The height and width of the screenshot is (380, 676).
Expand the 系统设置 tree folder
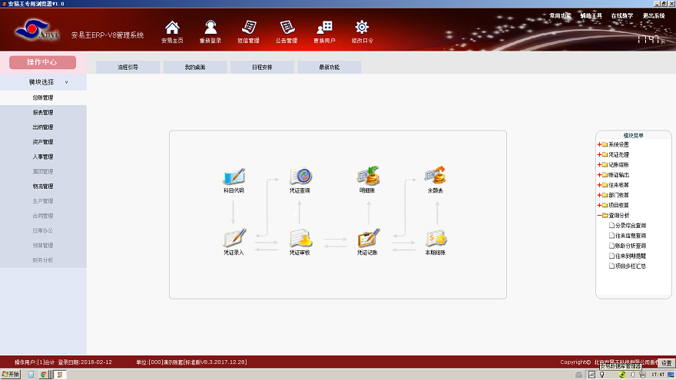[599, 144]
